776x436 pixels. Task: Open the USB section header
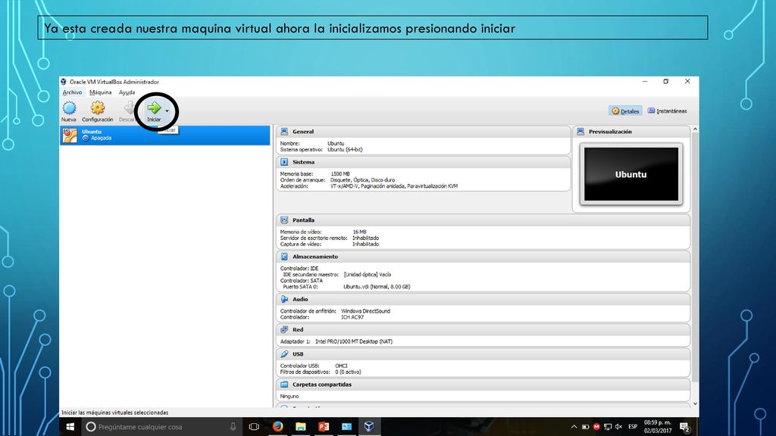coord(483,354)
